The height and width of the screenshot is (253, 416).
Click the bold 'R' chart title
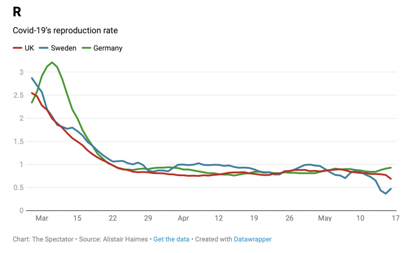click(x=17, y=12)
